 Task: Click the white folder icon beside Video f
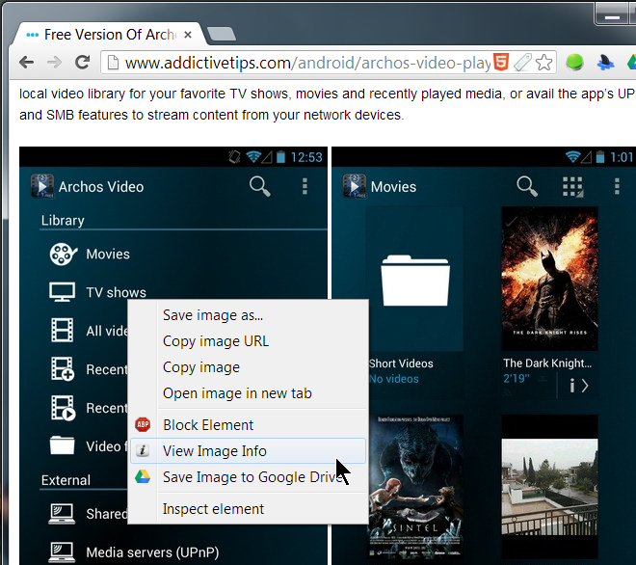coord(62,445)
